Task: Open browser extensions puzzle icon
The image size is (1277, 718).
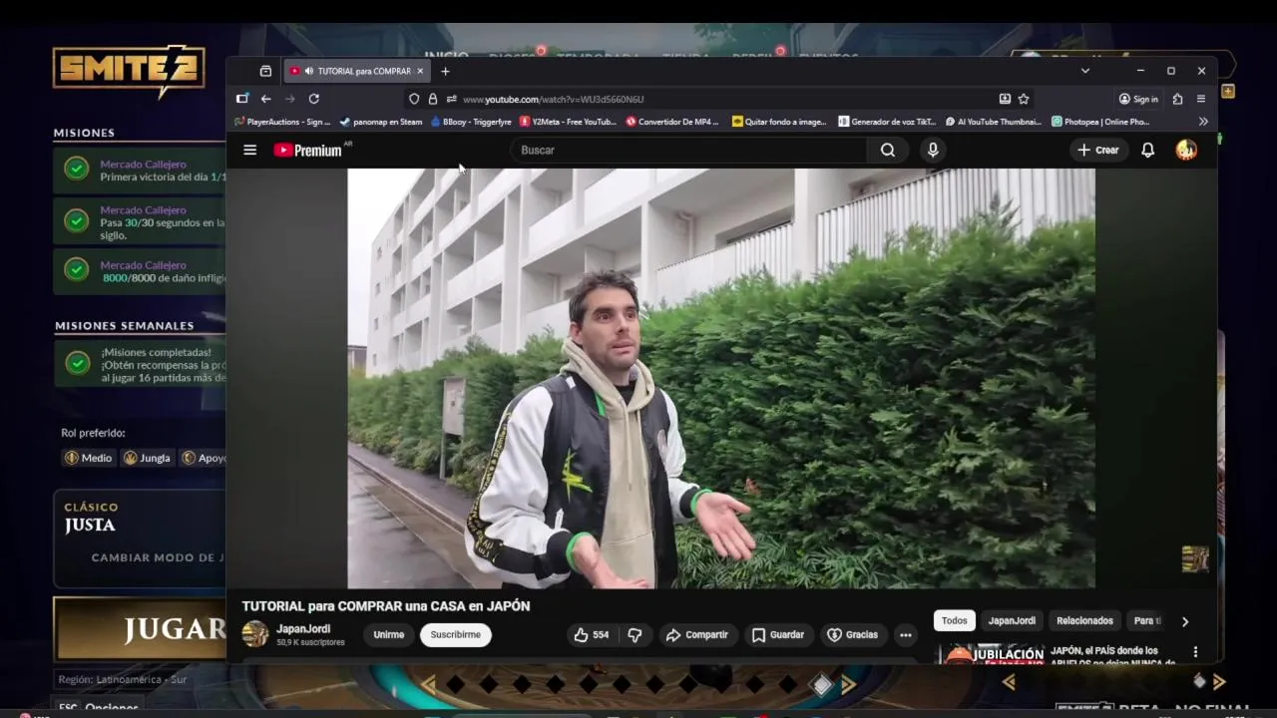Action: coord(1178,99)
